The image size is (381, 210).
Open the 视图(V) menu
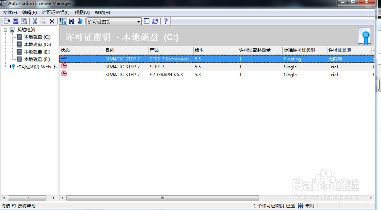pos(82,13)
